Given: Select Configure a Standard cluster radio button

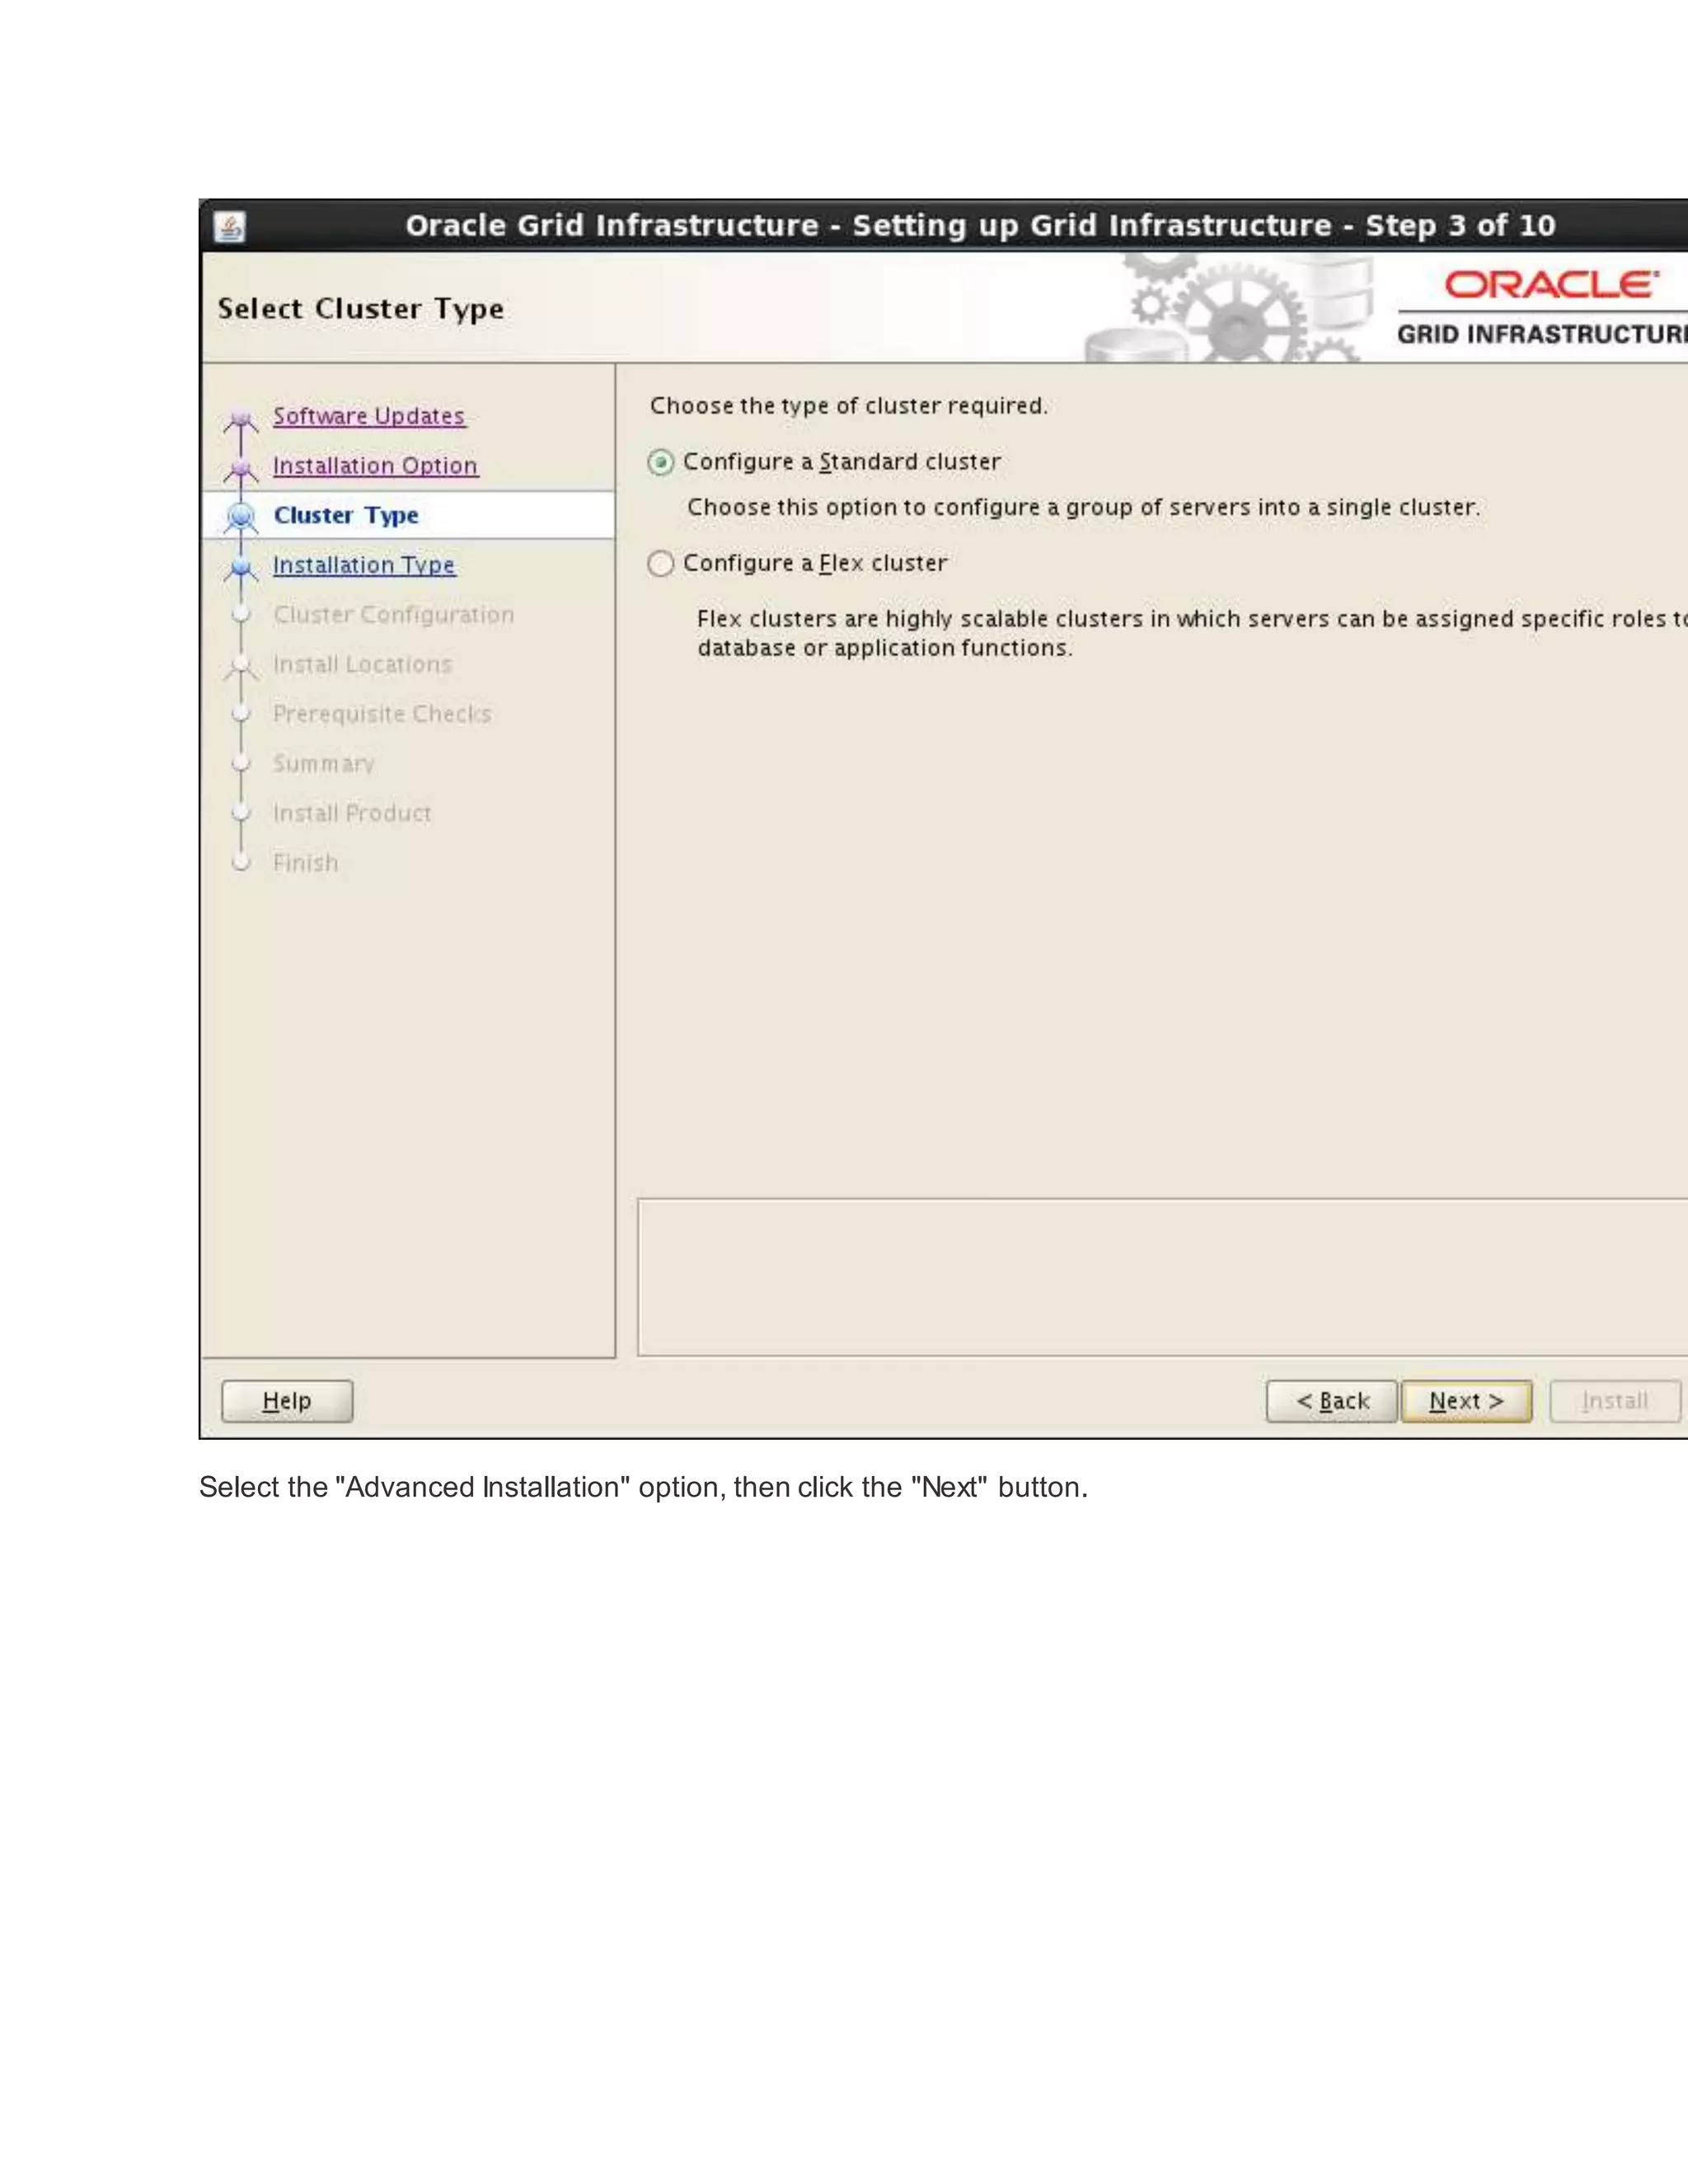Looking at the screenshot, I should pos(660,462).
